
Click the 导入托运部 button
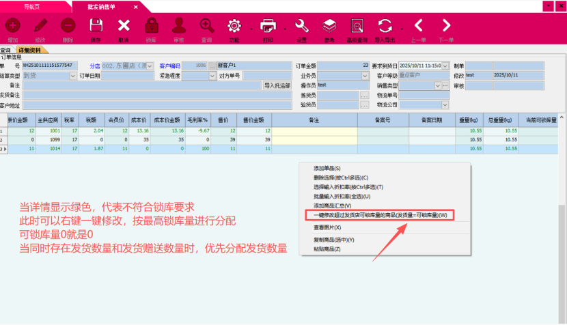pos(277,85)
